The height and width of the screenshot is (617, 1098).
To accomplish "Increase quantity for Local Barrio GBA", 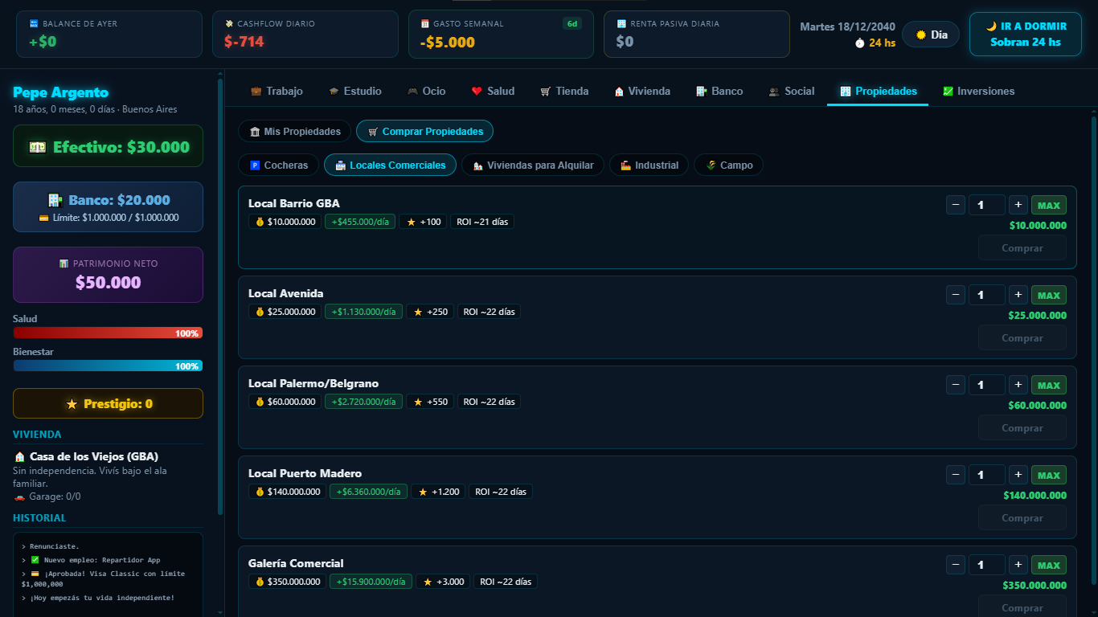I will 1018,205.
